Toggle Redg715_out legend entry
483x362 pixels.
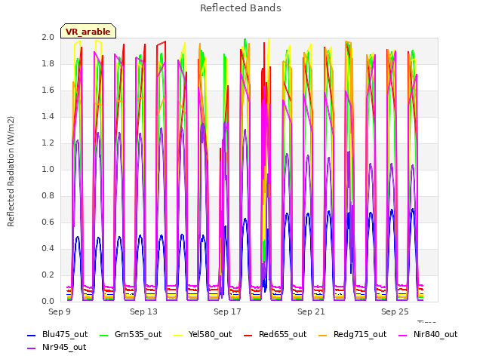(x=352, y=335)
